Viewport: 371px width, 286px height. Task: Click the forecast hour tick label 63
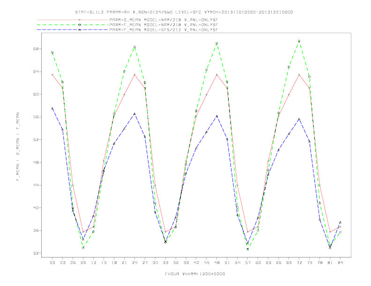[268, 263]
